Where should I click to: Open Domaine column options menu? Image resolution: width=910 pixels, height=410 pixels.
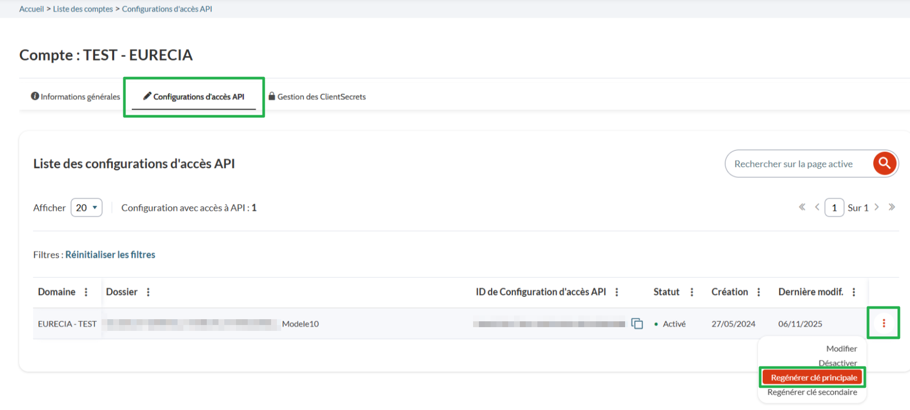tap(86, 292)
